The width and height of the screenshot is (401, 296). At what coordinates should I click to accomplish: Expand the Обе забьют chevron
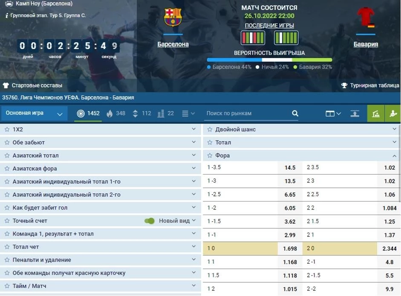[194, 142]
